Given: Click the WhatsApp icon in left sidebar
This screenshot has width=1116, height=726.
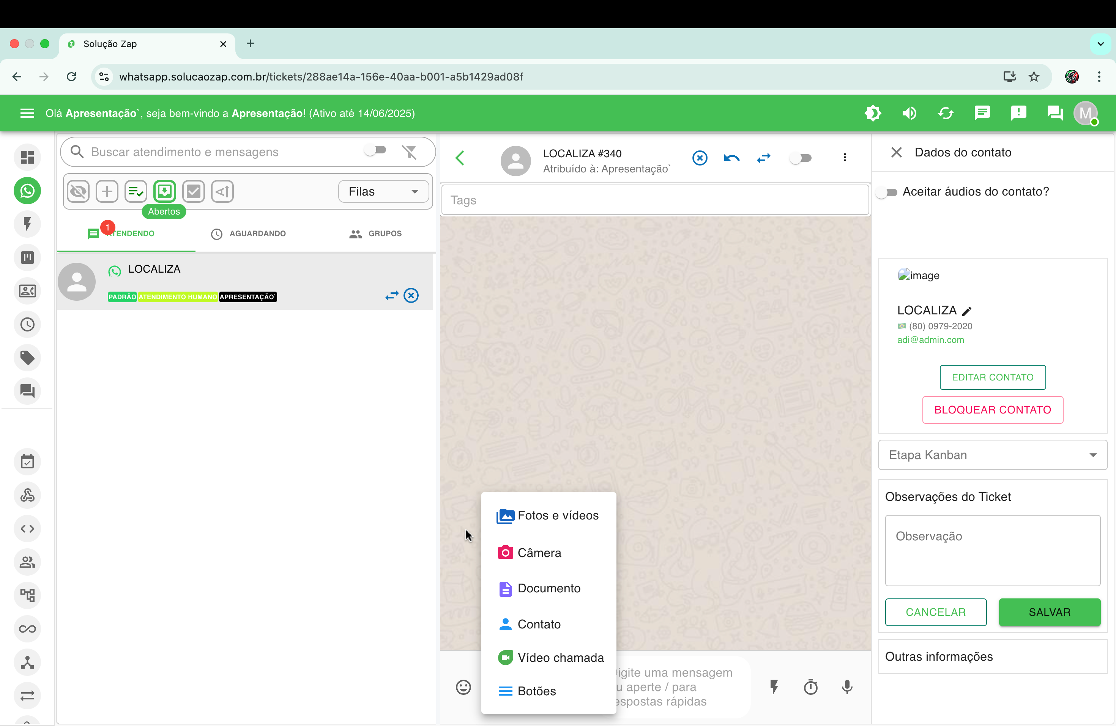Looking at the screenshot, I should [27, 191].
